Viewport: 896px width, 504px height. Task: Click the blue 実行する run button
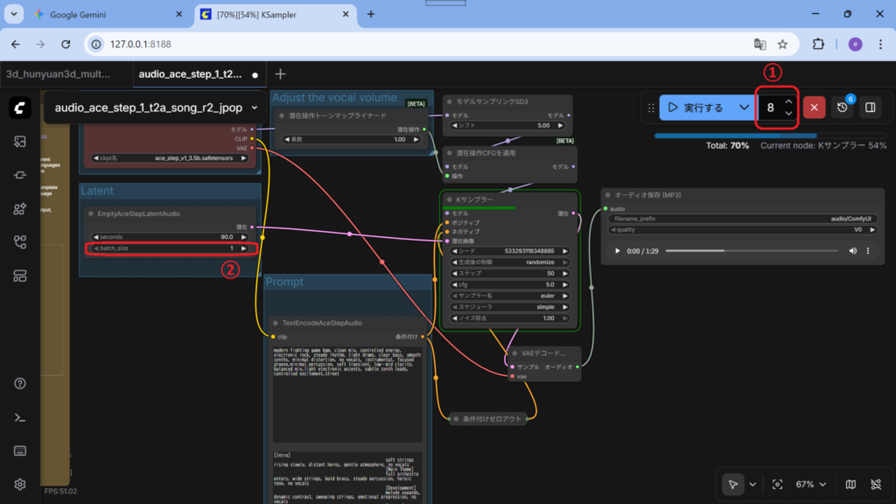point(696,108)
